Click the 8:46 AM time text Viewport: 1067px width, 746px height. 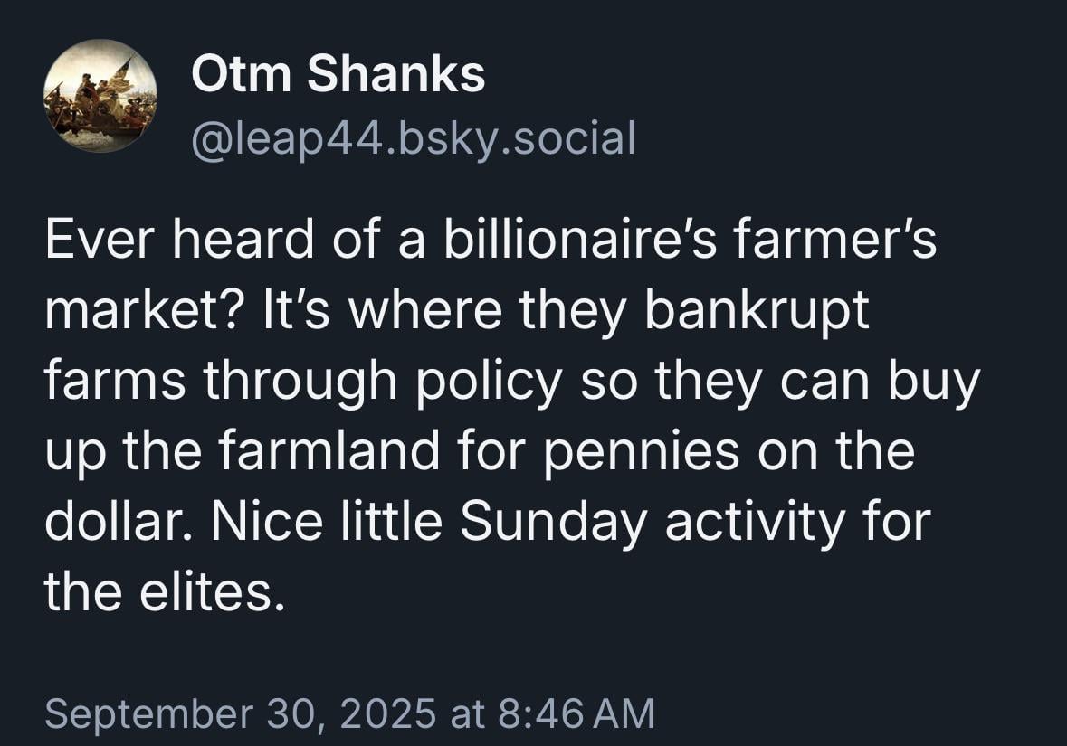point(576,713)
